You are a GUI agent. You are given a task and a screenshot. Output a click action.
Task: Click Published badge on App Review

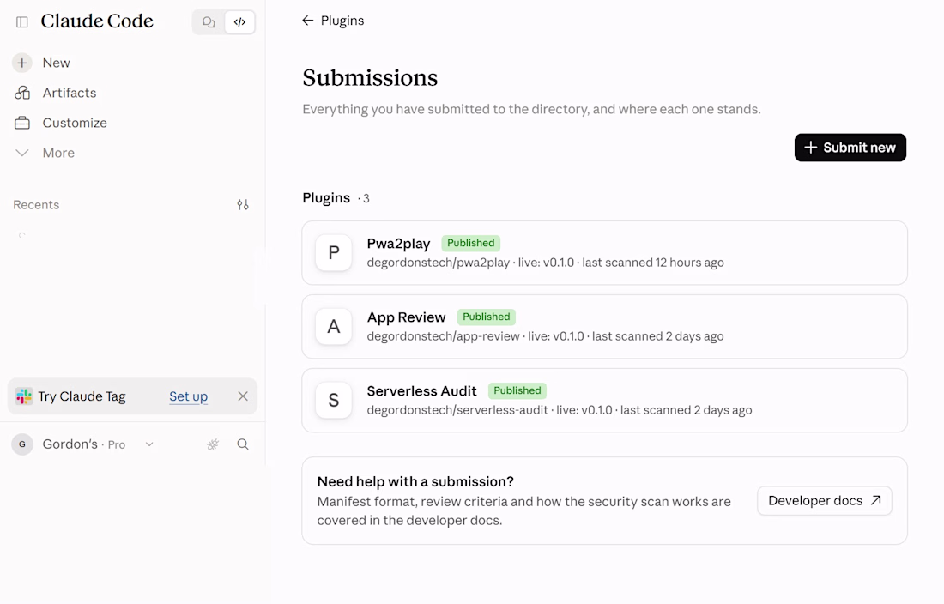487,317
